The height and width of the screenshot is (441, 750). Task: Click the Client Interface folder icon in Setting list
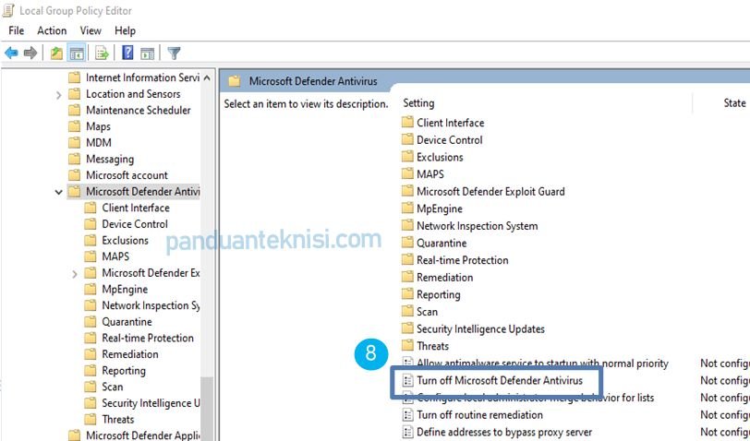pos(407,123)
